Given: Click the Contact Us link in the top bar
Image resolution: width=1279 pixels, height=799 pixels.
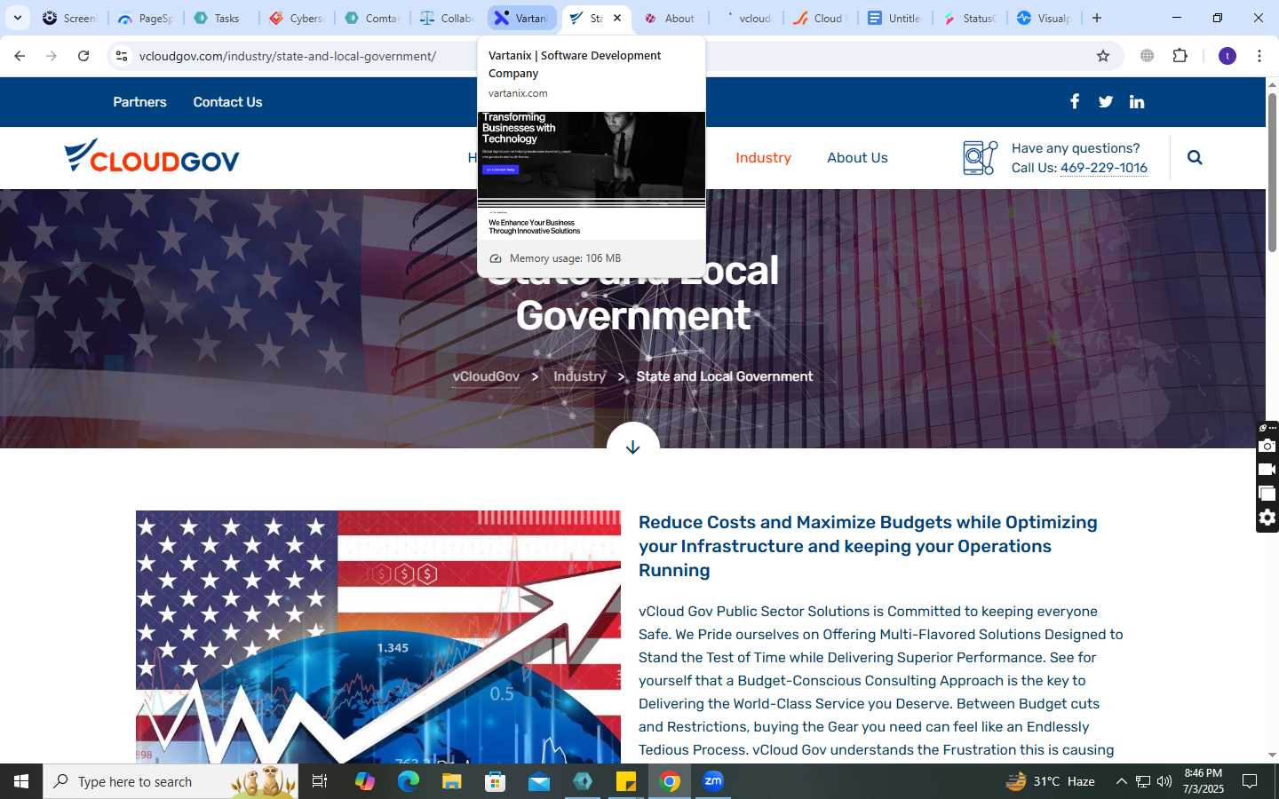Looking at the screenshot, I should pos(227,102).
